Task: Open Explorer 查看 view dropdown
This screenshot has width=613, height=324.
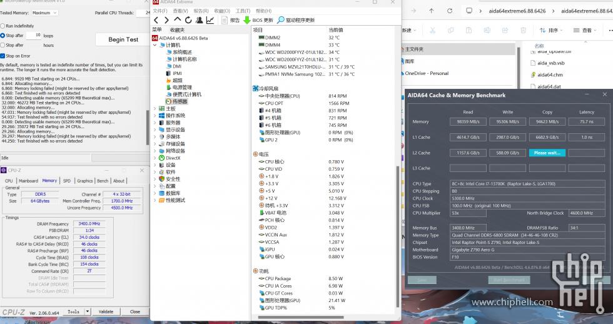Action: [584, 30]
